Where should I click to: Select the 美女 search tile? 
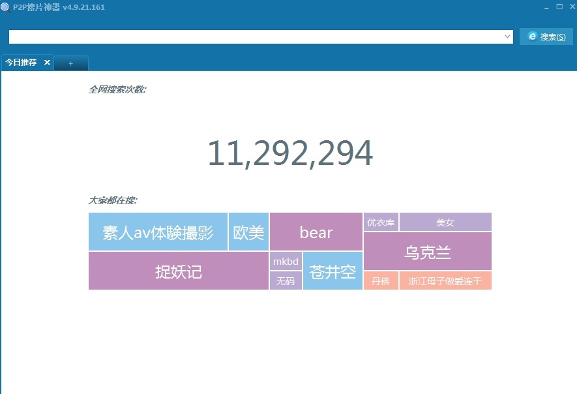tap(445, 222)
